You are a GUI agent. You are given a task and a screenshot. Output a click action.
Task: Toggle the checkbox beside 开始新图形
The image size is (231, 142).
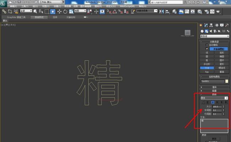pos(207,49)
